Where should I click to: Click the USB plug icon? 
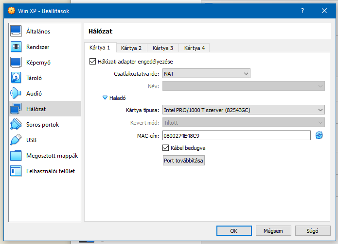(16, 140)
